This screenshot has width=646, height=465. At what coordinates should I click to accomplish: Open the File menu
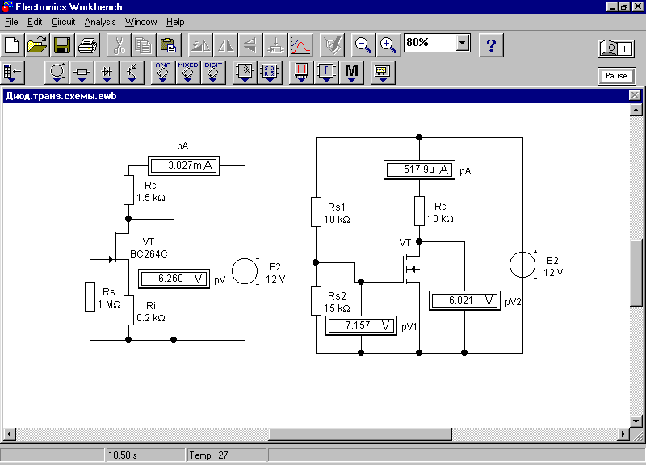(11, 22)
